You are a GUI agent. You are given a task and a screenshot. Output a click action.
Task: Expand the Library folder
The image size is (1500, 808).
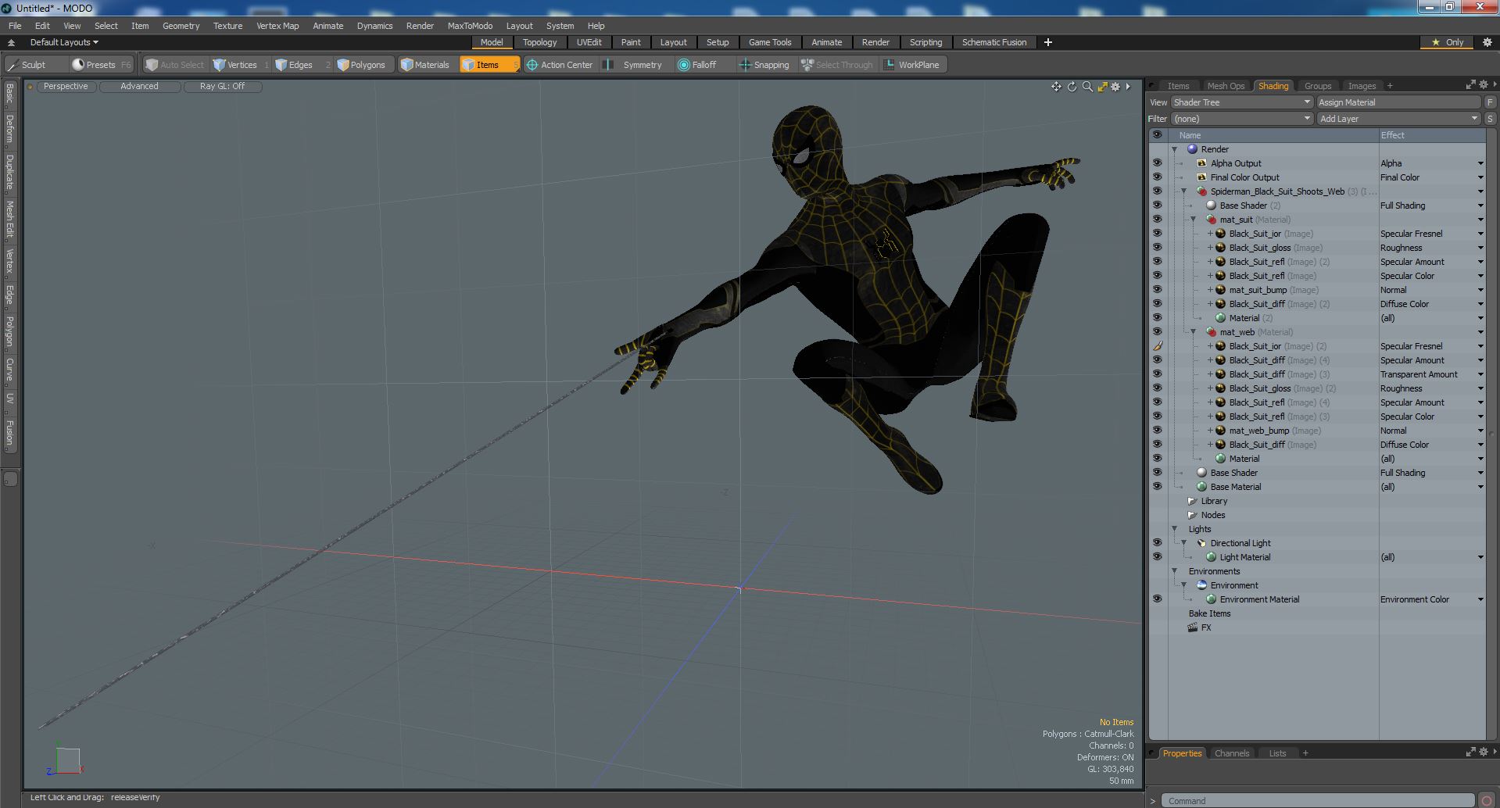click(x=1192, y=501)
